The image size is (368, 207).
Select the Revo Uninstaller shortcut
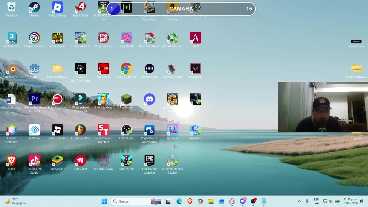click(x=149, y=40)
